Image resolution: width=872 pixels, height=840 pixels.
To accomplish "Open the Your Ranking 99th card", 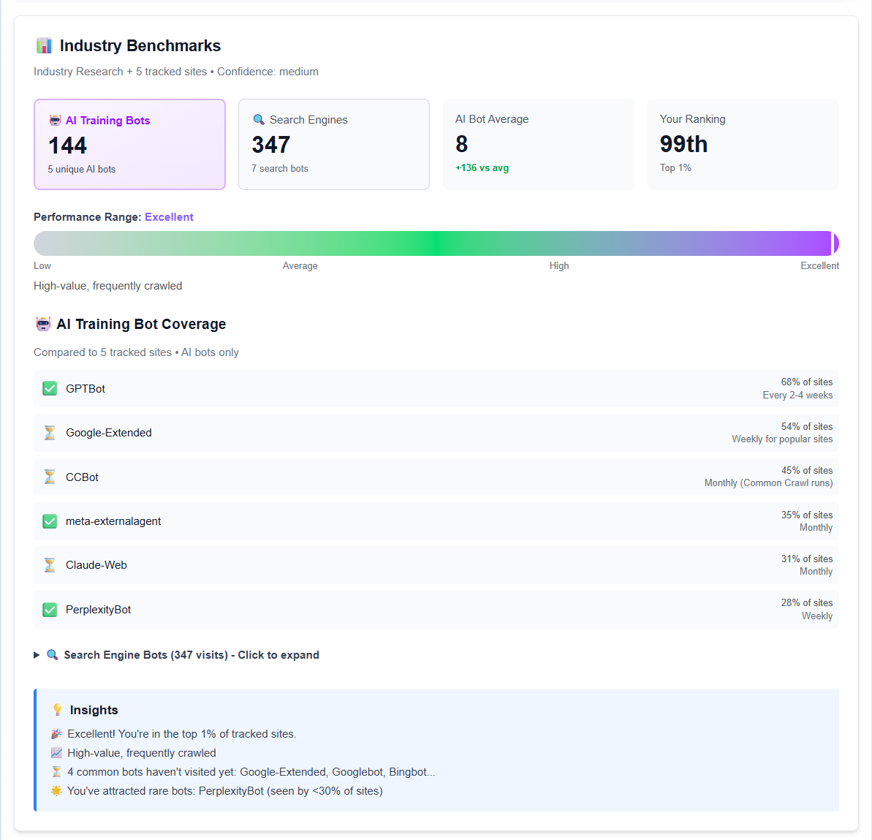I will pyautogui.click(x=743, y=144).
